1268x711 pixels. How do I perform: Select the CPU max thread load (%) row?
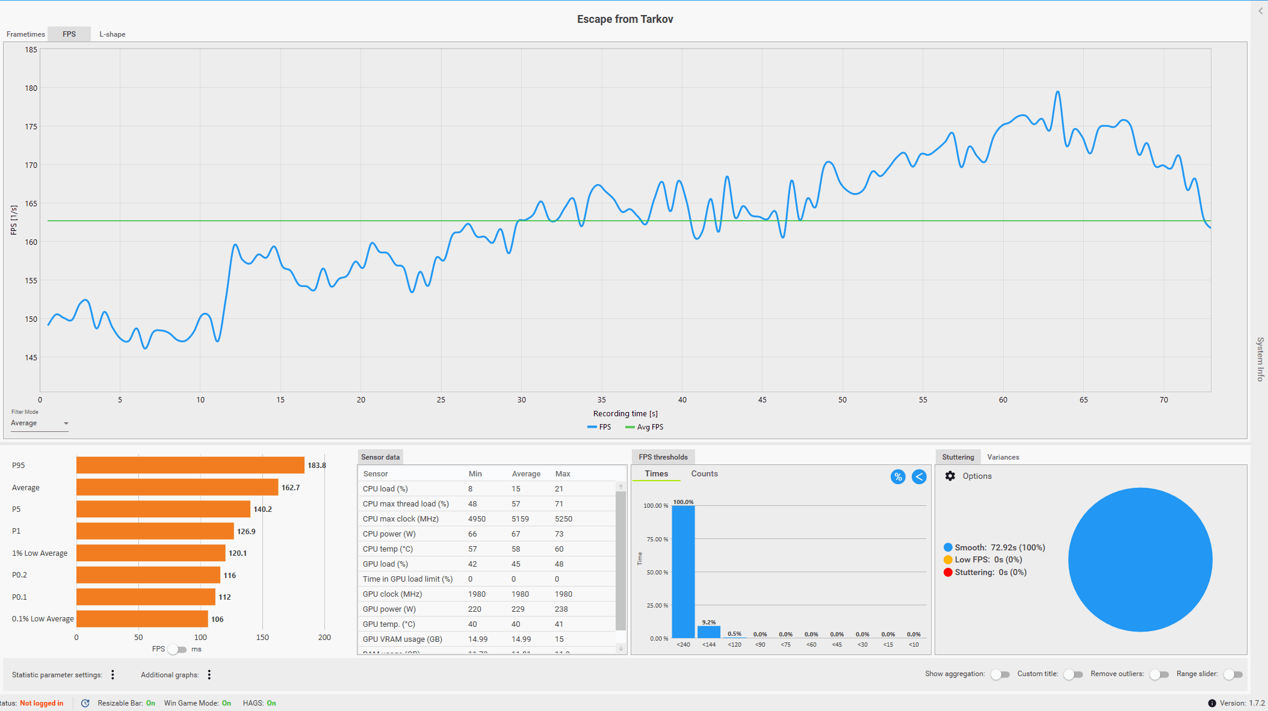tap(487, 504)
